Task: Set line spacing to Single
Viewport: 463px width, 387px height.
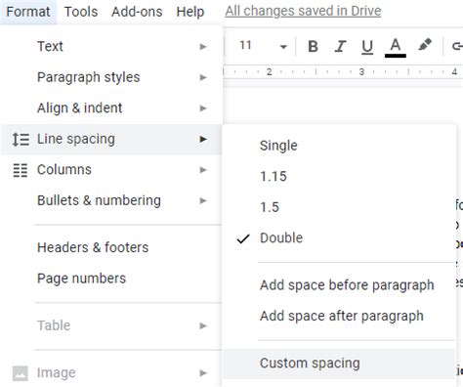Action: 339,146
